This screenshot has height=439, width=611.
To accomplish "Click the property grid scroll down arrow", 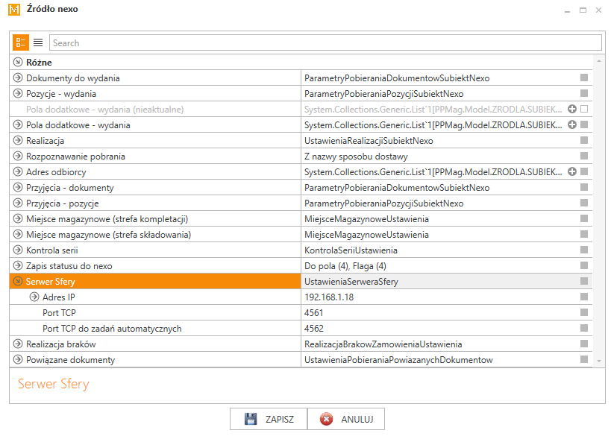I will point(599,361).
